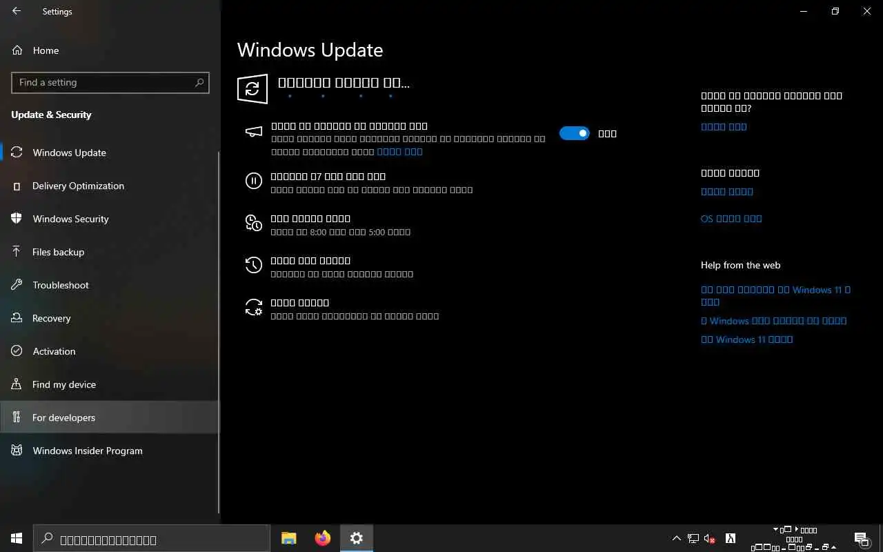Click the Windows Update sync icon in sidebar
The width and height of the screenshot is (883, 552).
click(17, 152)
